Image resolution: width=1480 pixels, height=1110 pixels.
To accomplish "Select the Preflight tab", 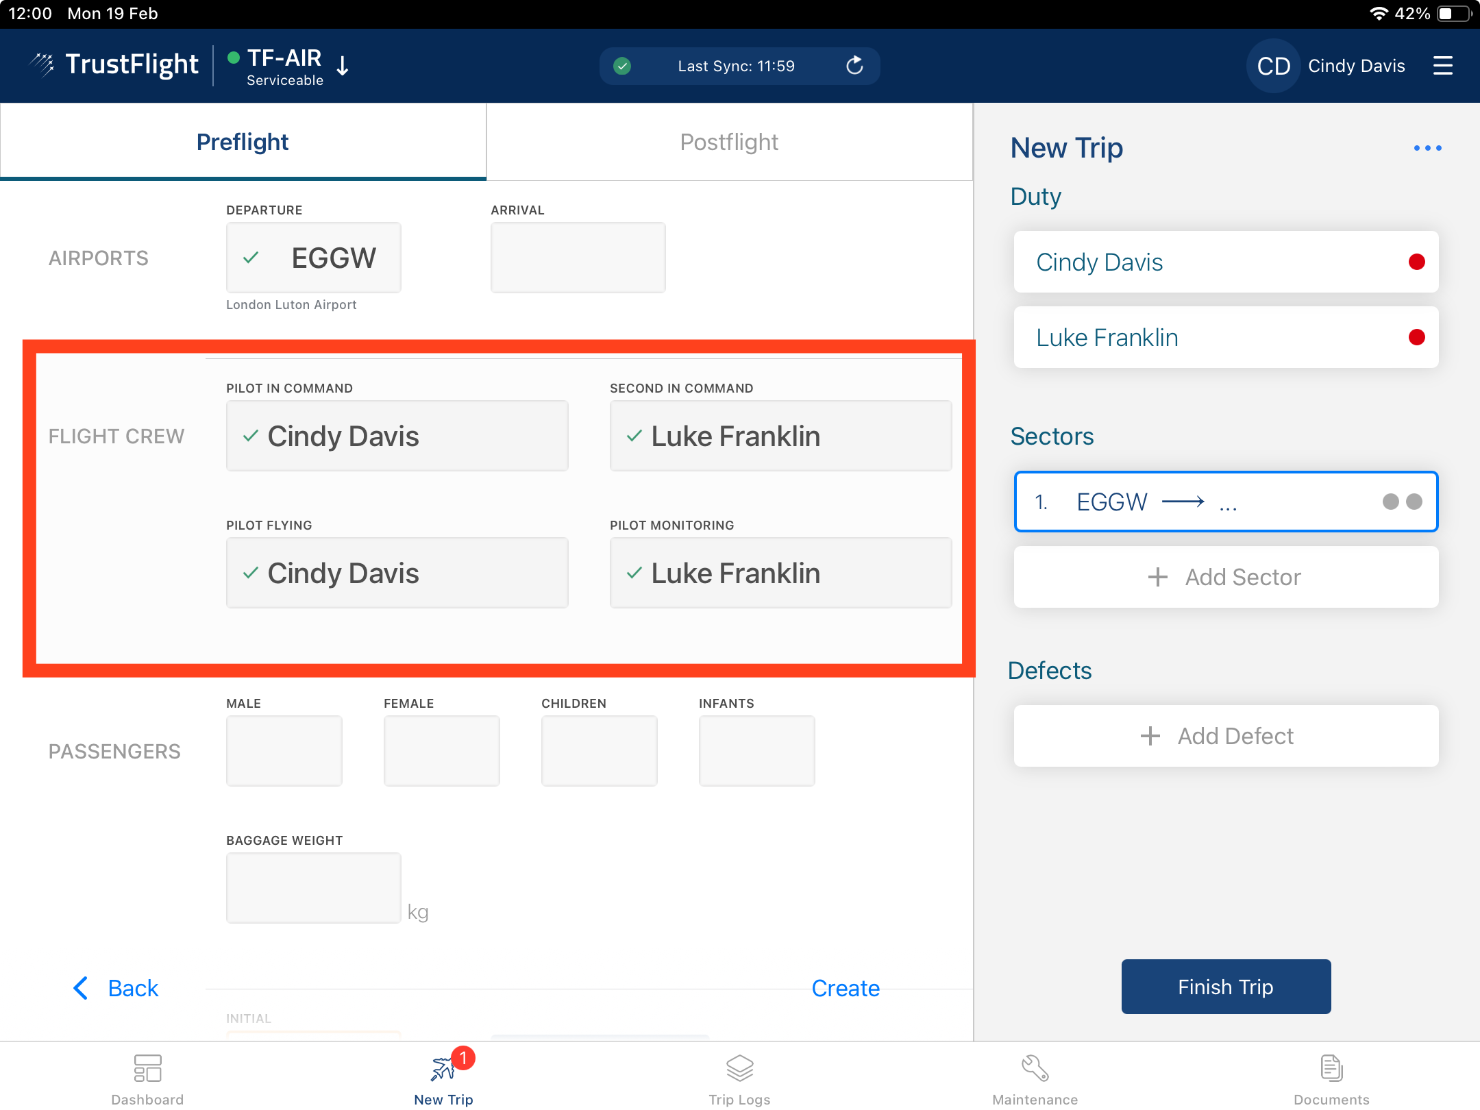I will pyautogui.click(x=243, y=142).
